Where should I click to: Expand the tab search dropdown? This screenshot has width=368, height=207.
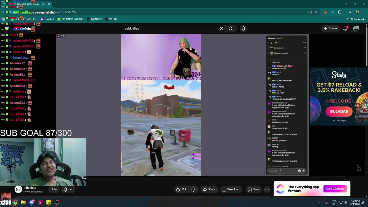3,4
